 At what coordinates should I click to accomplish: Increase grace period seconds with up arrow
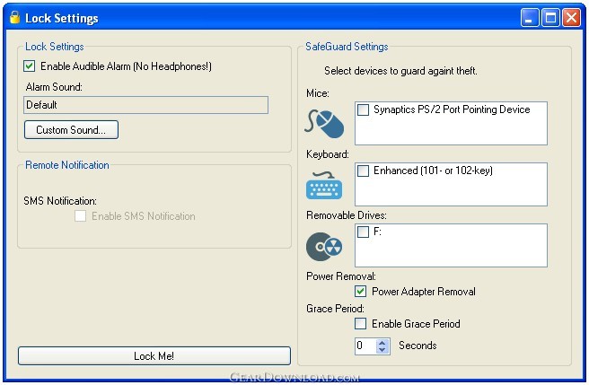(x=382, y=342)
